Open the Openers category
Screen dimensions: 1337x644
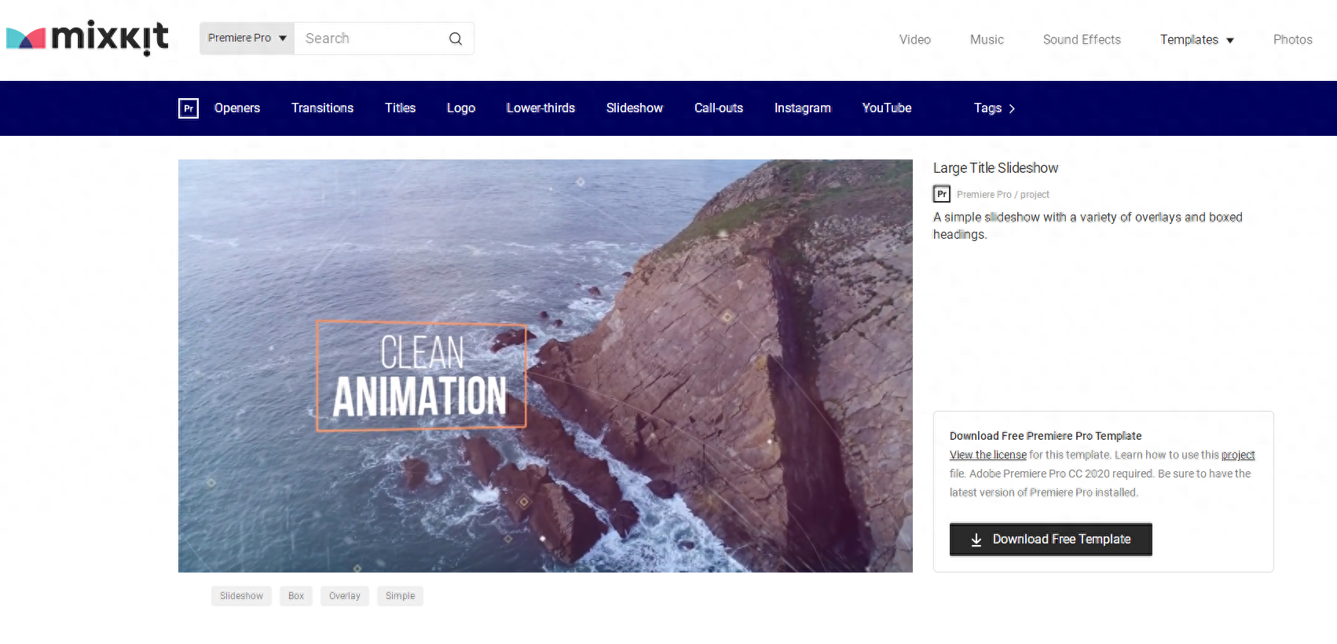[237, 108]
